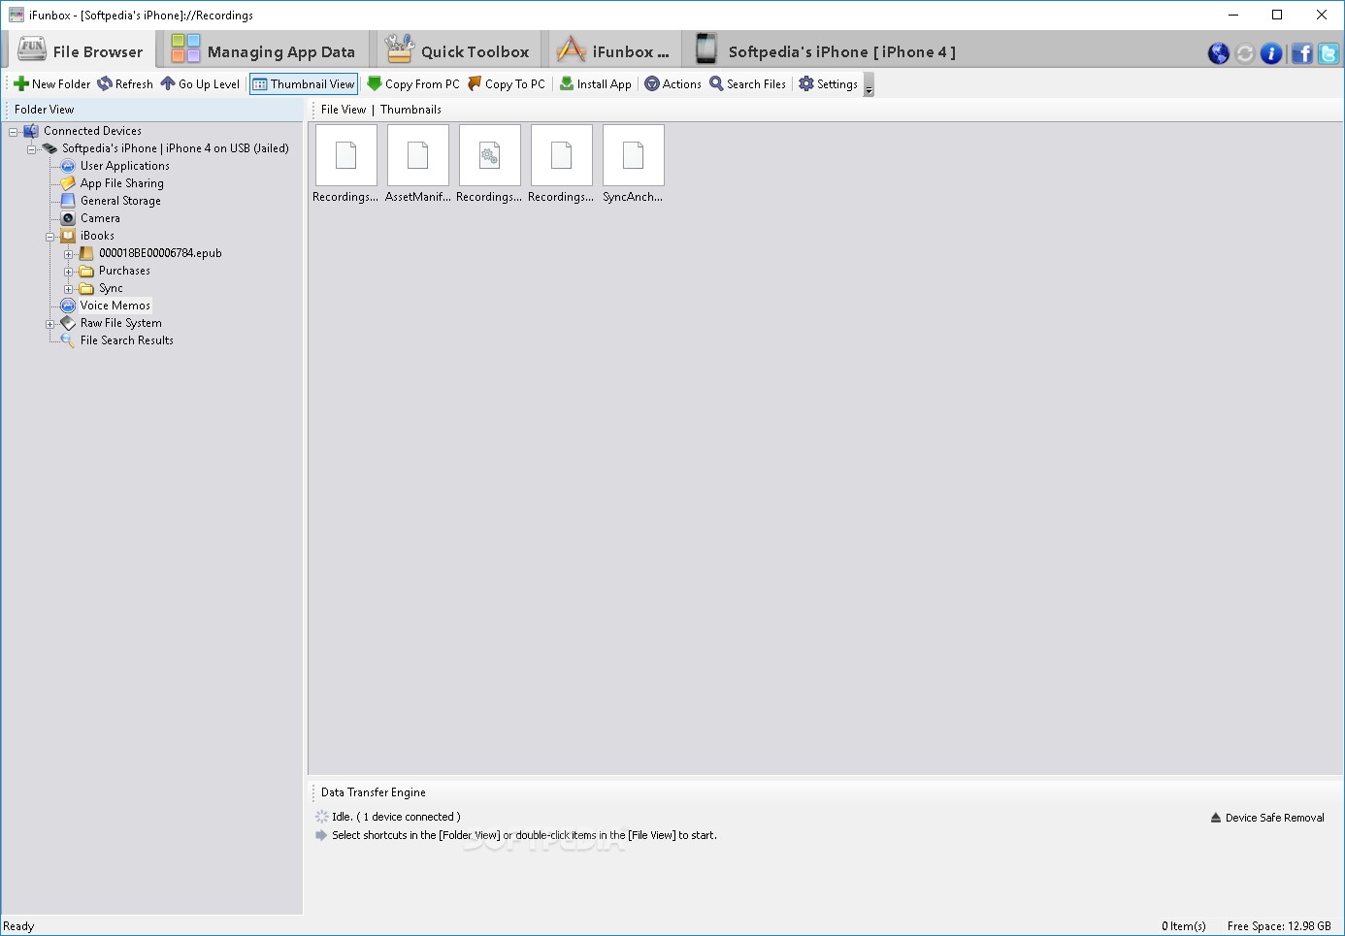Select iBooks in folder tree
This screenshot has width=1345, height=936.
point(97,236)
